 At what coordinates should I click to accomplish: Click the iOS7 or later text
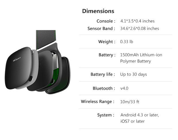pyautogui.click(x=132, y=121)
